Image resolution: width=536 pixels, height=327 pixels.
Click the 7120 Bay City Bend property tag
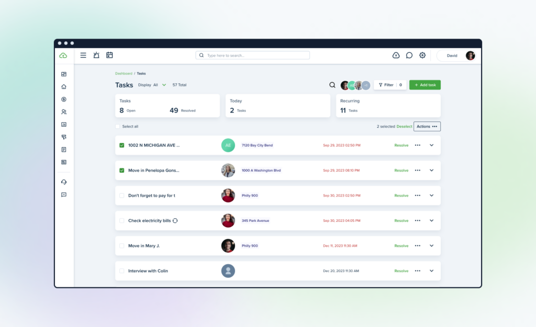(x=257, y=145)
